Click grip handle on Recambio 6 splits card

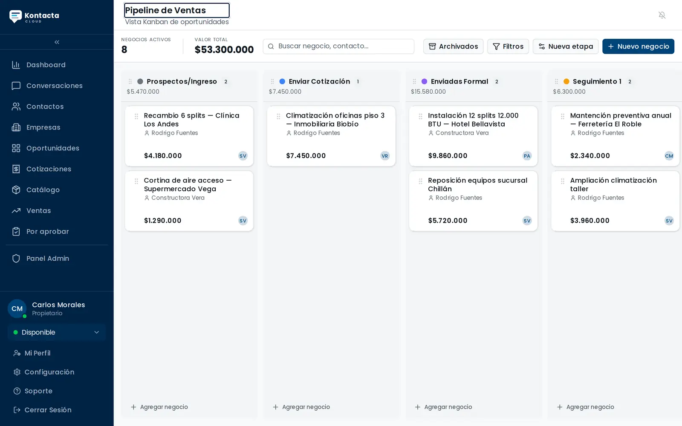(136, 116)
